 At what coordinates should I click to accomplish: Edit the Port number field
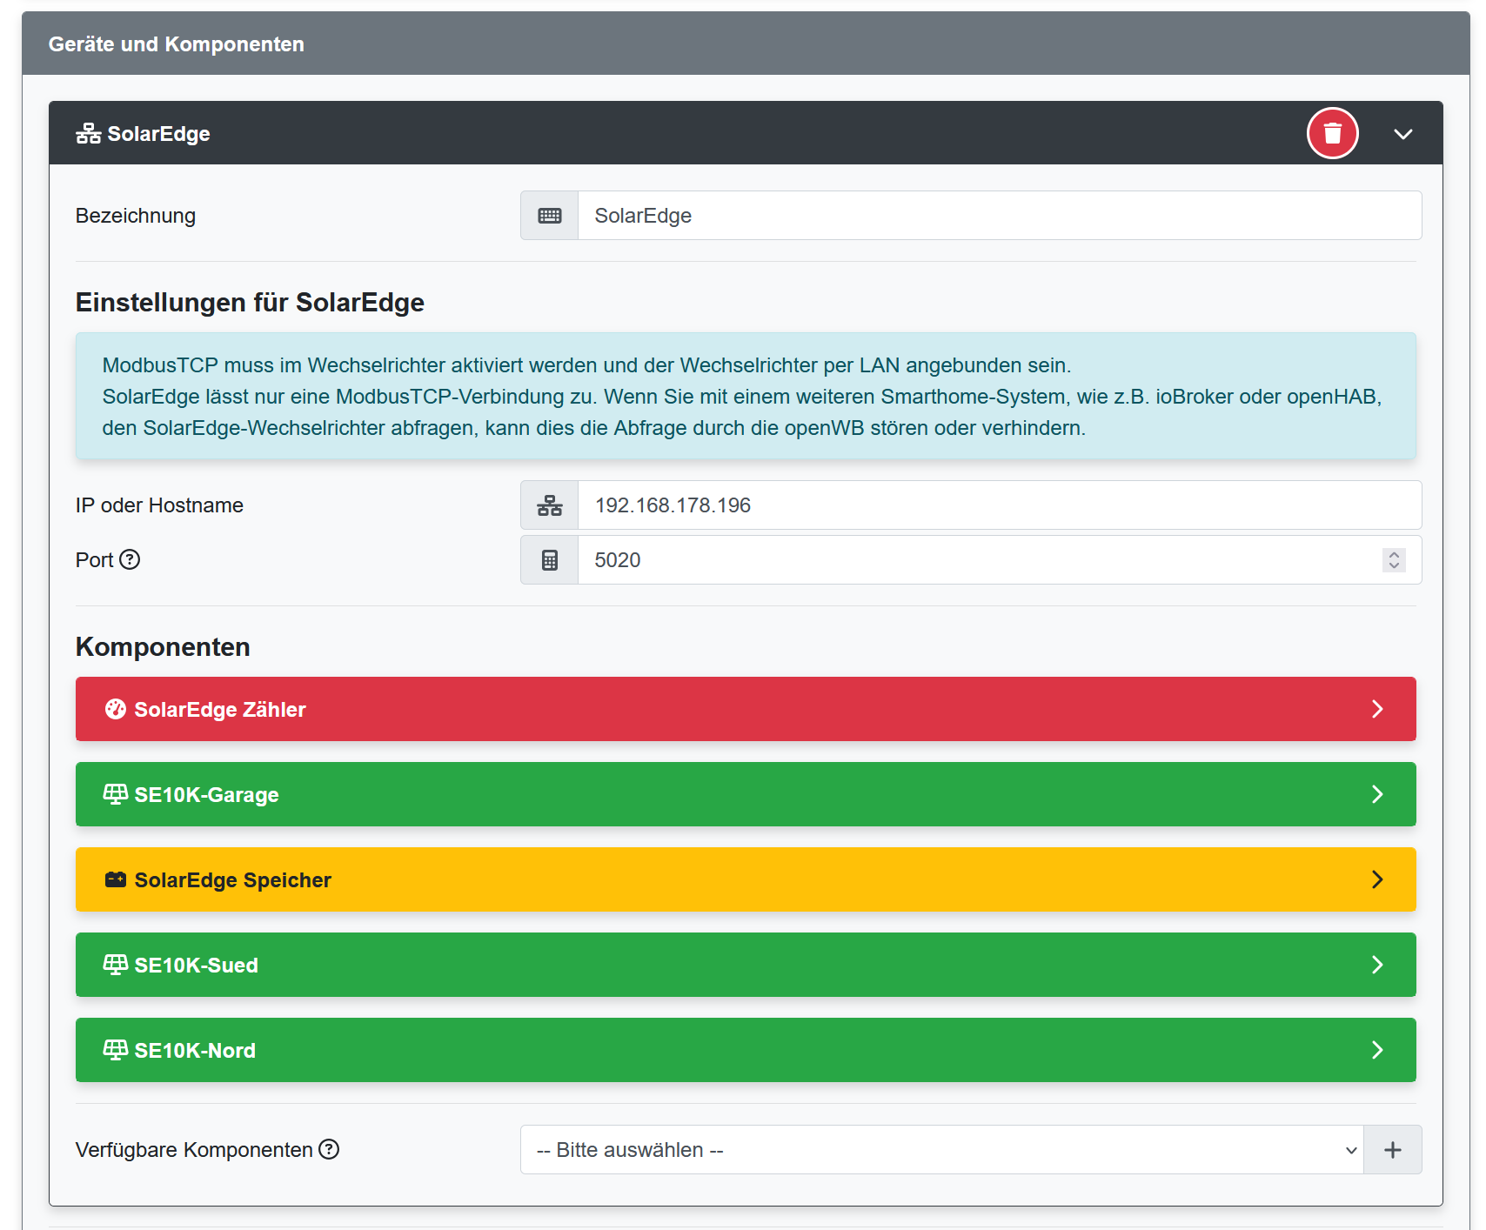pyautogui.click(x=1000, y=560)
